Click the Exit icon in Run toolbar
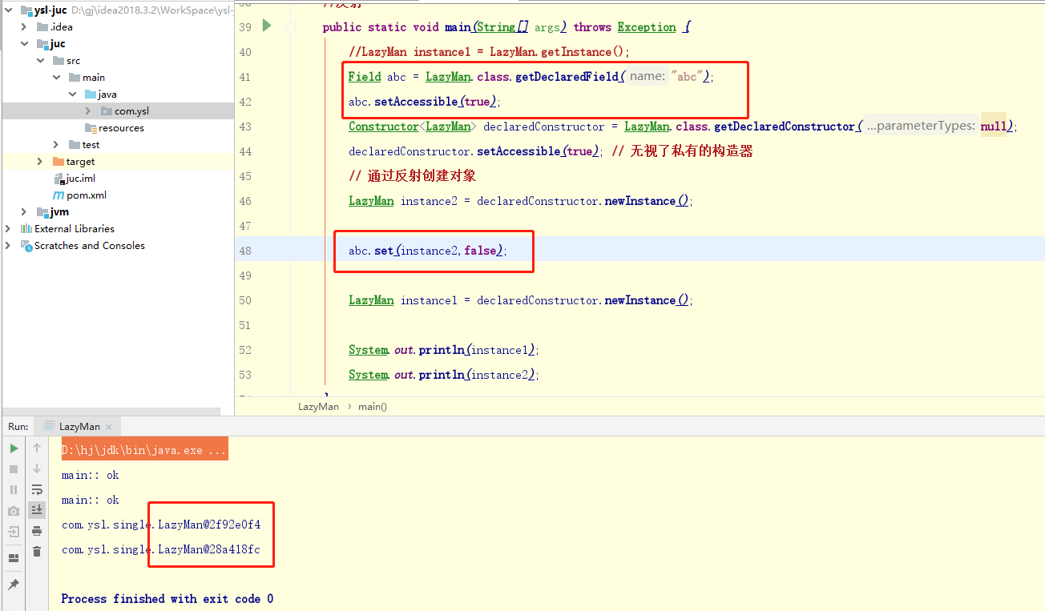This screenshot has height=611, width=1045. click(14, 531)
